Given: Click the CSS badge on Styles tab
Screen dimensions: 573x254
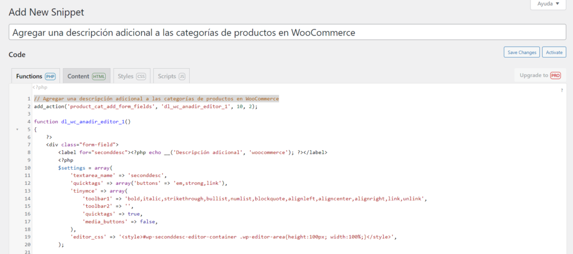Looking at the screenshot, I should click(x=141, y=76).
